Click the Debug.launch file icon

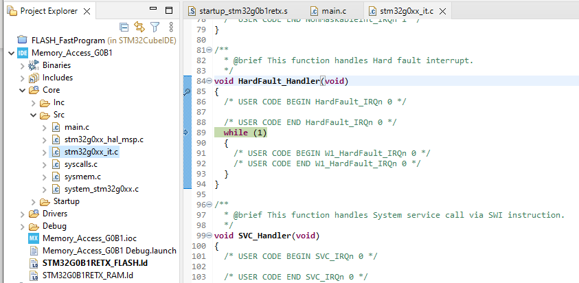(34, 251)
